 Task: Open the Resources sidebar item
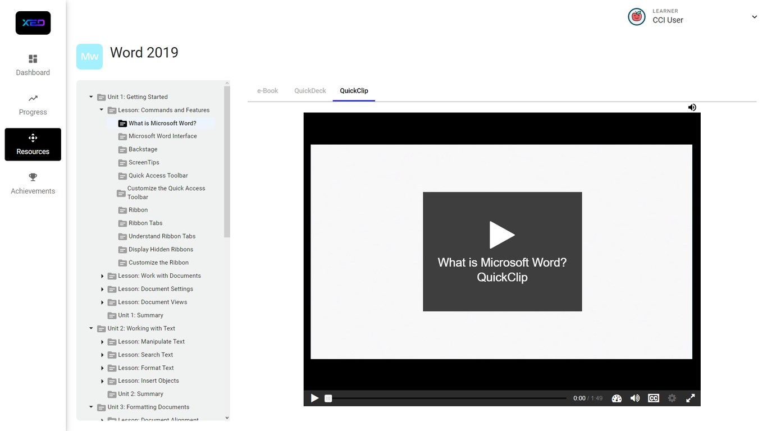point(33,144)
